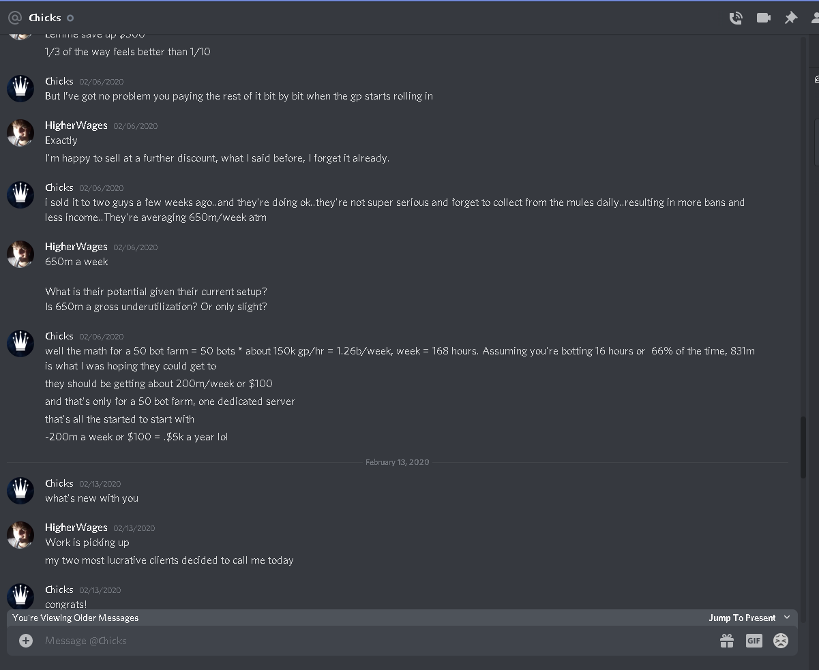The image size is (819, 670).
Task: Open the Nitro gift icon
Action: click(727, 641)
